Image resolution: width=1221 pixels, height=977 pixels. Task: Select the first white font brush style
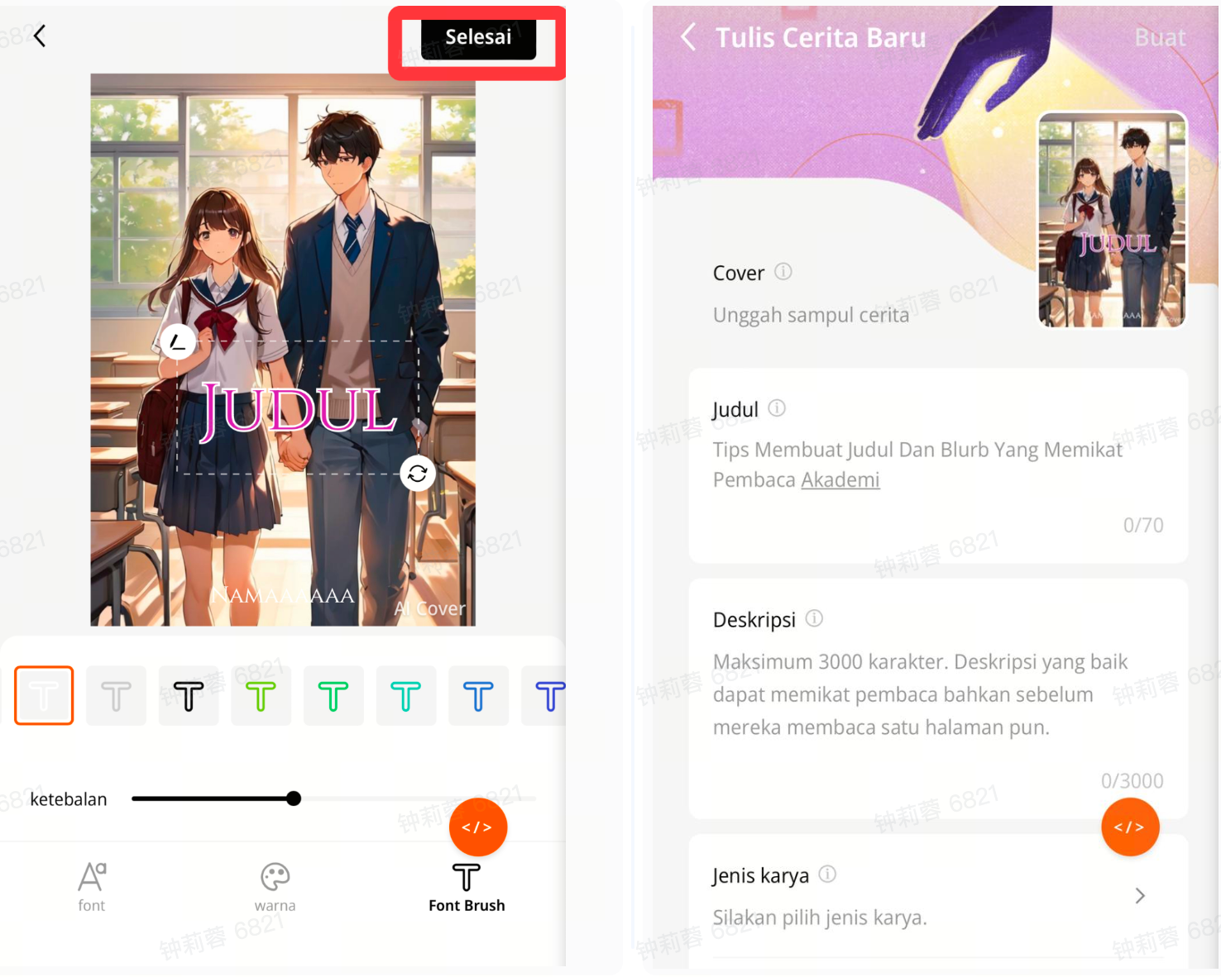click(x=44, y=696)
